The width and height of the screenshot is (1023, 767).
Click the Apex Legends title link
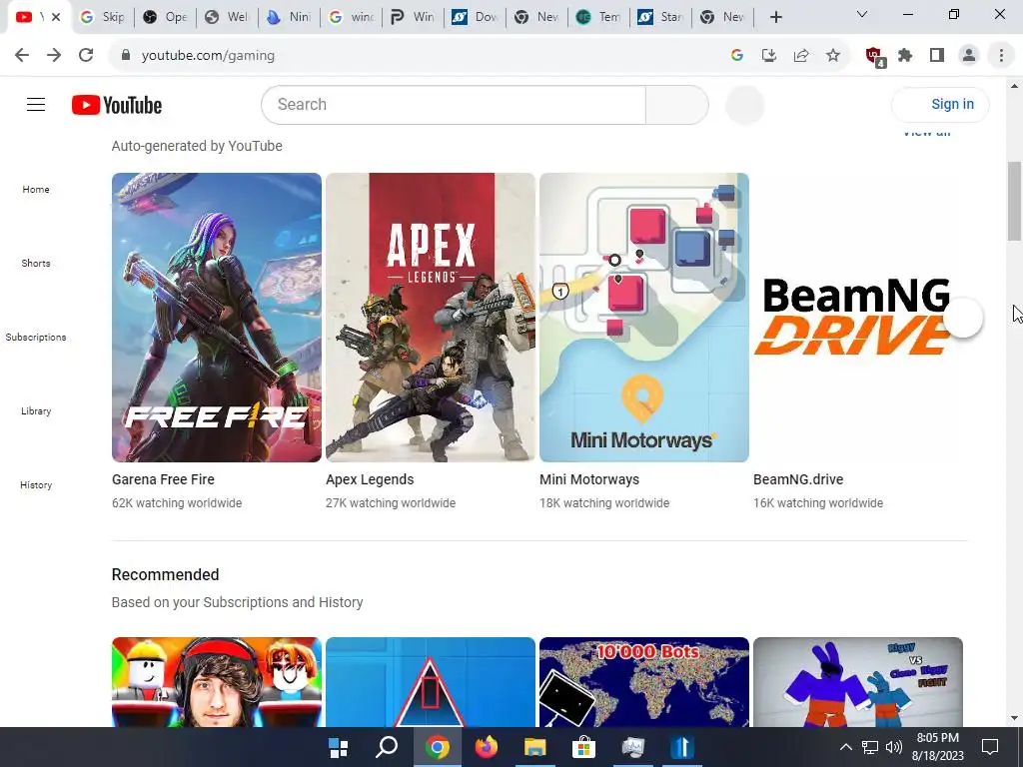pos(370,479)
